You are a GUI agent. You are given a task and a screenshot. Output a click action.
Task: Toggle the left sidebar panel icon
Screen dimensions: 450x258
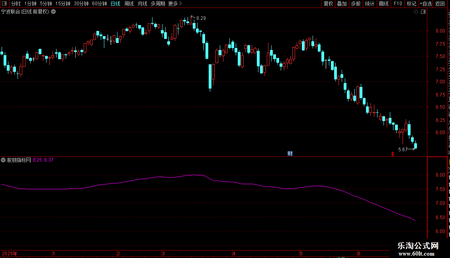point(4,4)
